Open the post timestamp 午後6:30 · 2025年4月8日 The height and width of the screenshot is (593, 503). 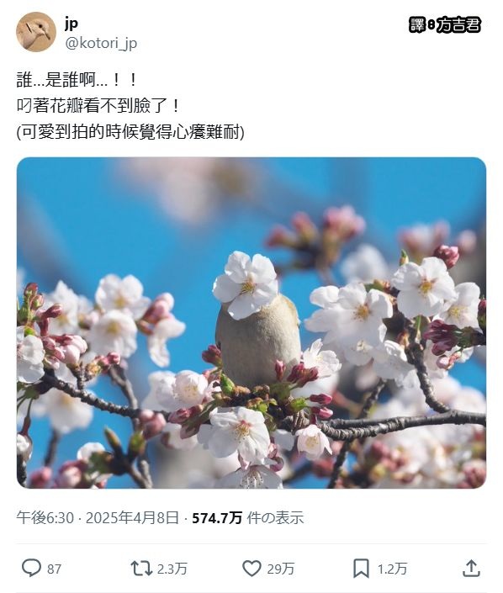(98, 518)
